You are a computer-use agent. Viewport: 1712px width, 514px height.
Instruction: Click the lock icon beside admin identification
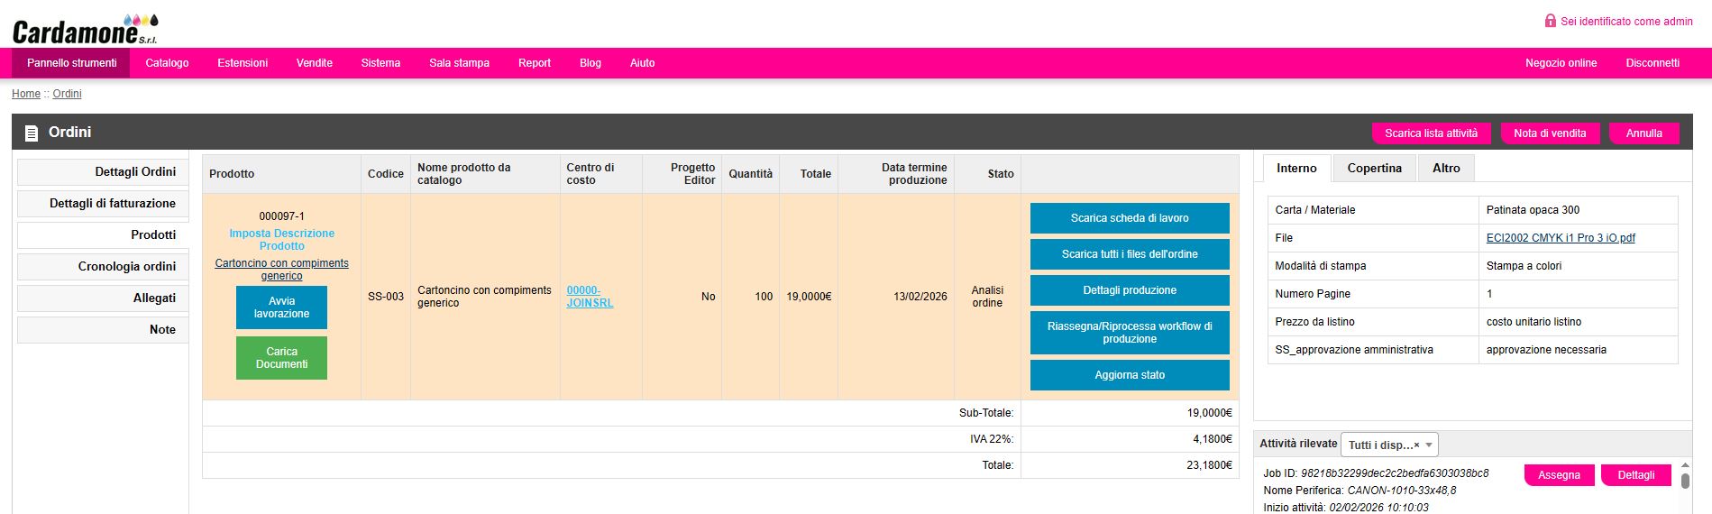pyautogui.click(x=1550, y=21)
